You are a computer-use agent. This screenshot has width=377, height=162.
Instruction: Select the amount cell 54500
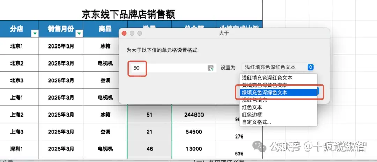(194, 132)
